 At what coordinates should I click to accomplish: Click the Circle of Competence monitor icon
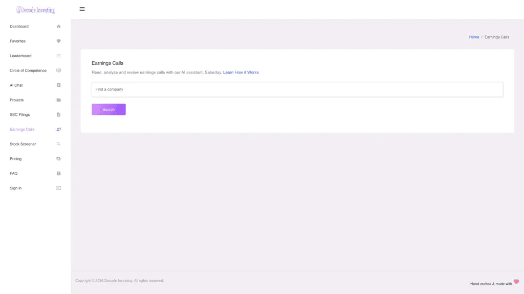tap(58, 70)
